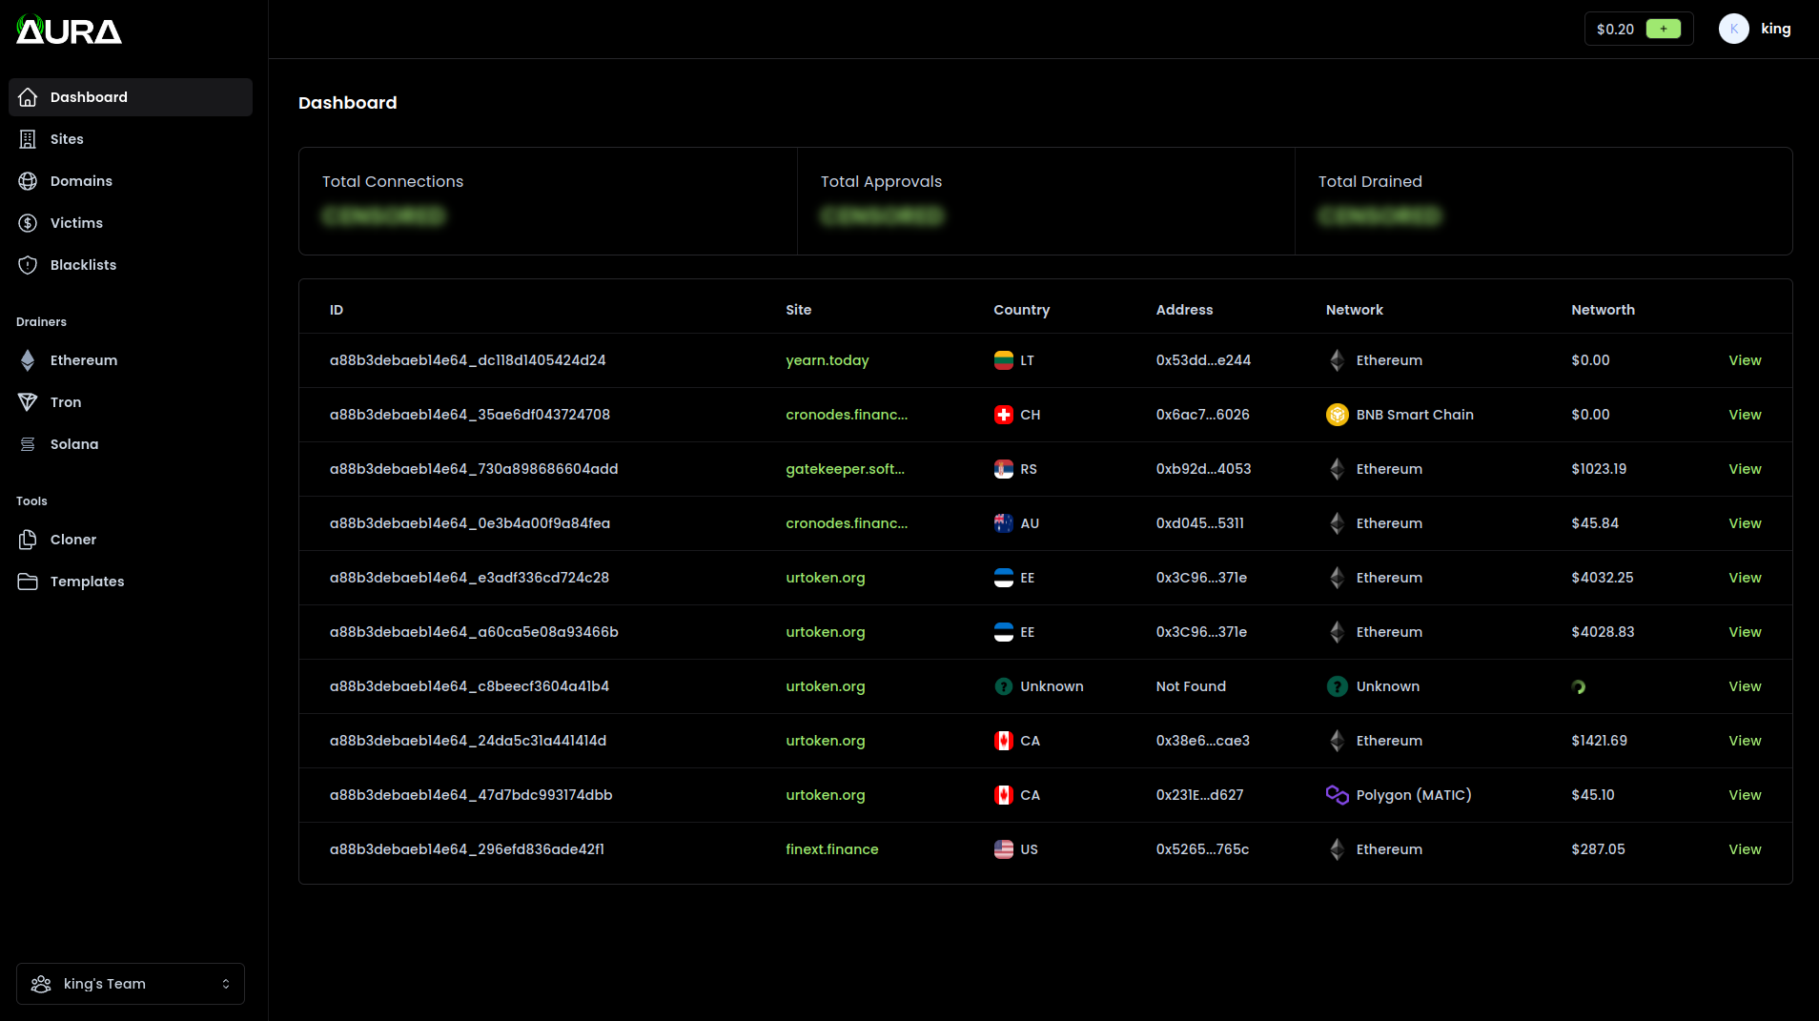Viewport: 1819px width, 1021px height.
Task: Click the Australia flag icon
Action: 1004,523
